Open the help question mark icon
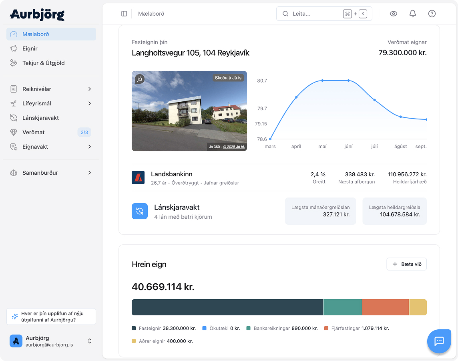The height and width of the screenshot is (361, 458). (432, 14)
